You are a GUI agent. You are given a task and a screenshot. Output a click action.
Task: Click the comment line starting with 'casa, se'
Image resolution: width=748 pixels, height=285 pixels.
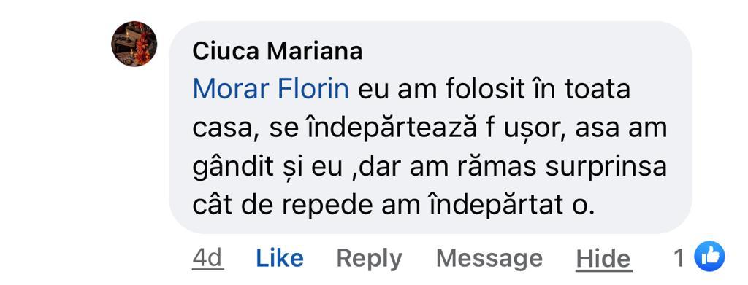click(x=430, y=129)
